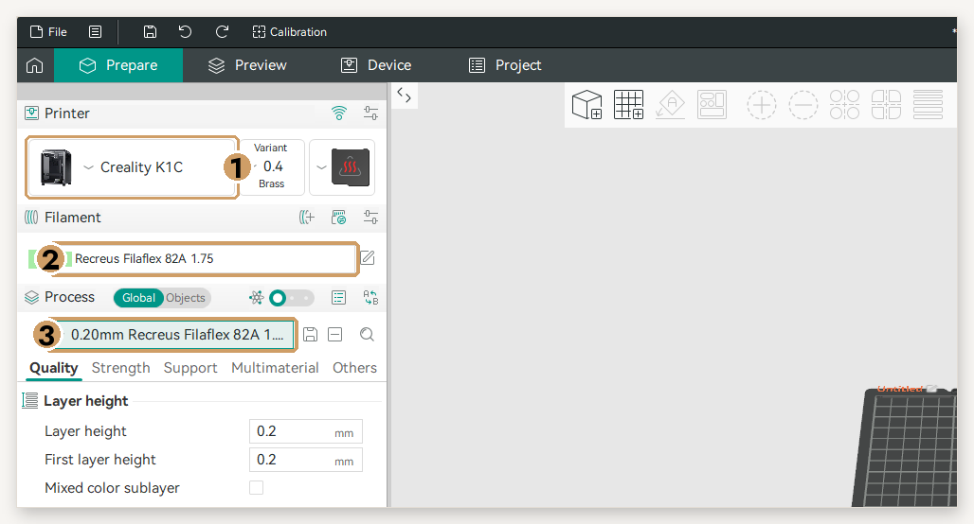The image size is (974, 524).
Task: Click the arrange all objects icon
Action: [x=712, y=105]
